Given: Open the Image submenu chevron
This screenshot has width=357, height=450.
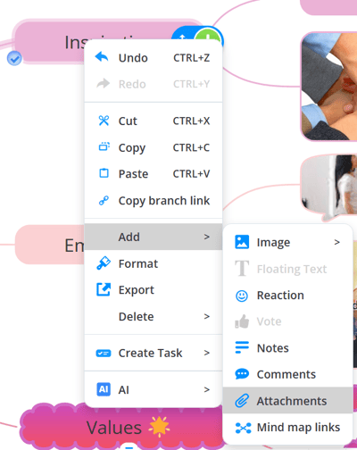Looking at the screenshot, I should [336, 242].
